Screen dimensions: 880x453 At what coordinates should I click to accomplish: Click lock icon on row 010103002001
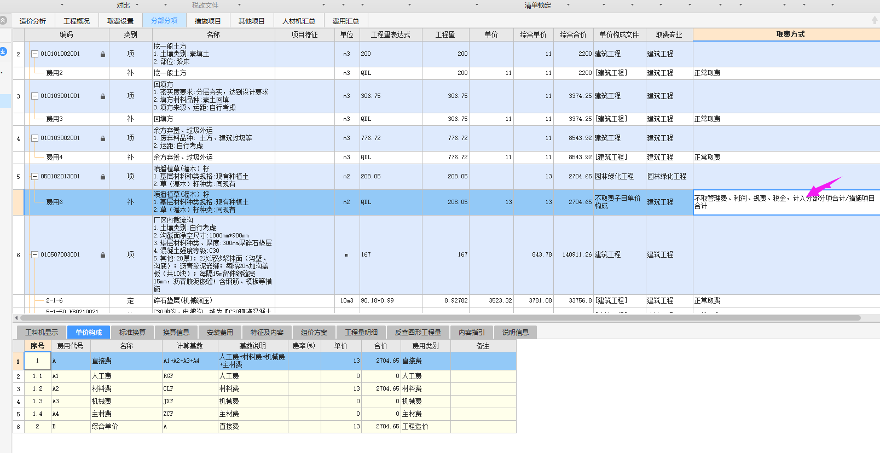pyautogui.click(x=103, y=138)
